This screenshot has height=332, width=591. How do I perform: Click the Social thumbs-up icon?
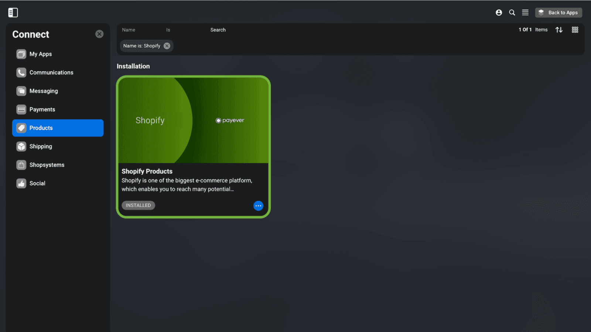click(x=21, y=183)
